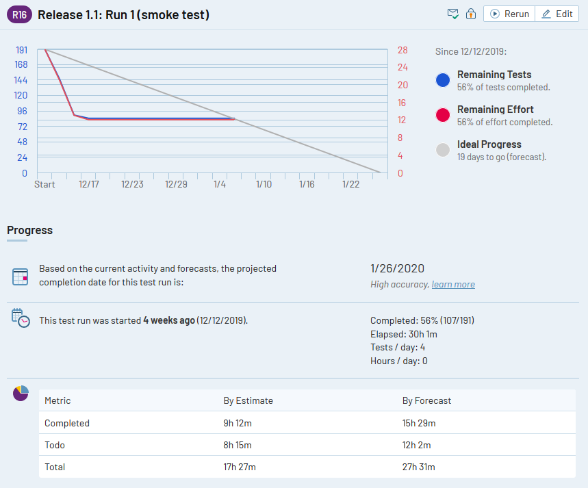Click the gray Ideal Progress legend circle

coord(443,150)
